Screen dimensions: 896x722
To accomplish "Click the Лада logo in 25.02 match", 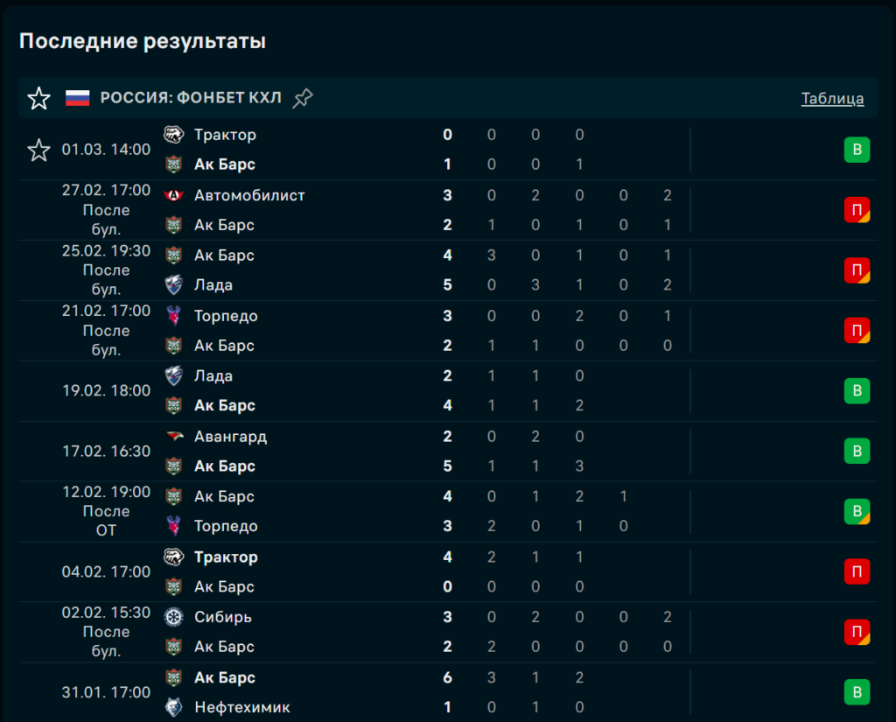I will [173, 285].
